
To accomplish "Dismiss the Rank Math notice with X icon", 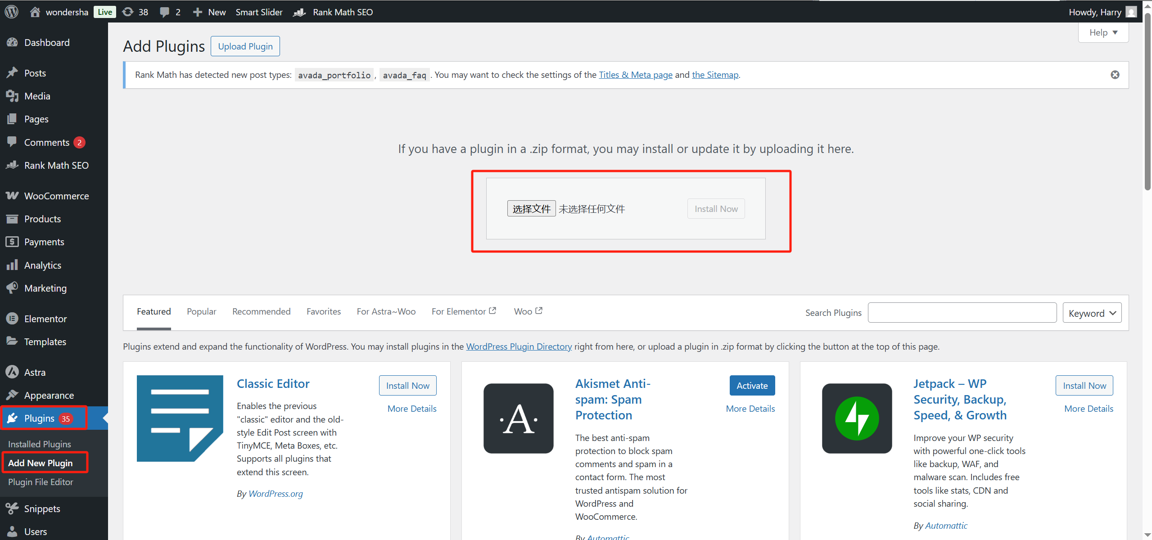I will (1115, 75).
